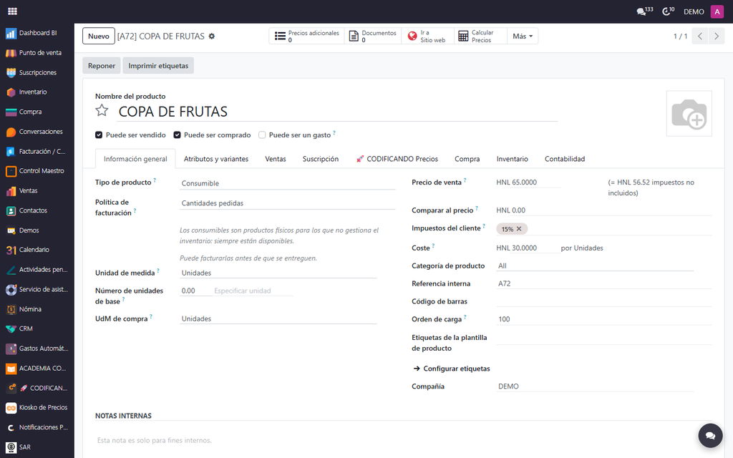This screenshot has width=733, height=458.
Task: Open Compañía dropdown field
Action: (595, 386)
